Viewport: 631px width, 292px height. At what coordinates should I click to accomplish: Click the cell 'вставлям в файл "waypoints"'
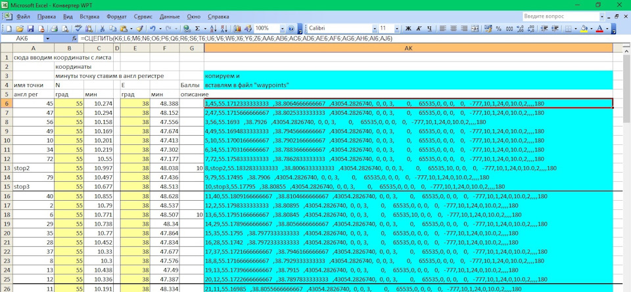pyautogui.click(x=408, y=85)
